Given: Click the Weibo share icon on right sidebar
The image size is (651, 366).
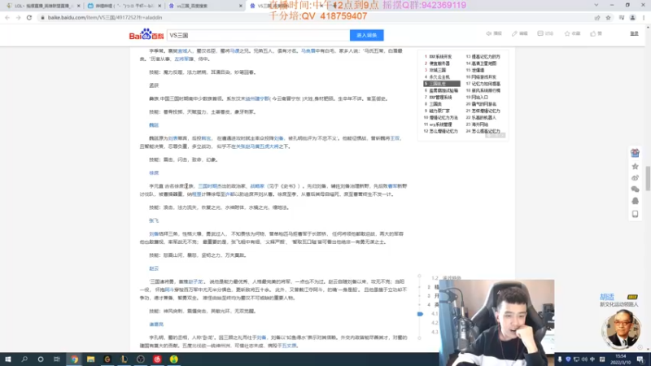Looking at the screenshot, I should [635, 177].
